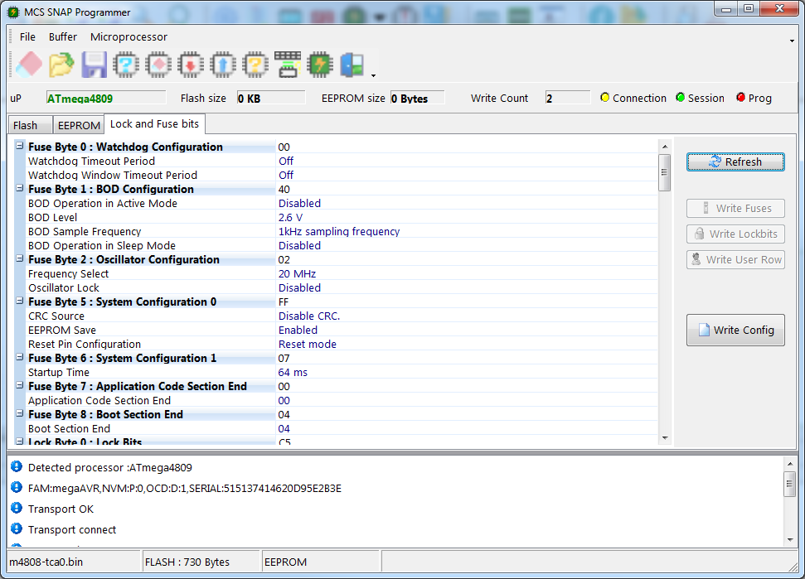The image size is (805, 579).
Task: Collapse Fuse Byte 1 BOD Configuration
Action: pyautogui.click(x=20, y=188)
